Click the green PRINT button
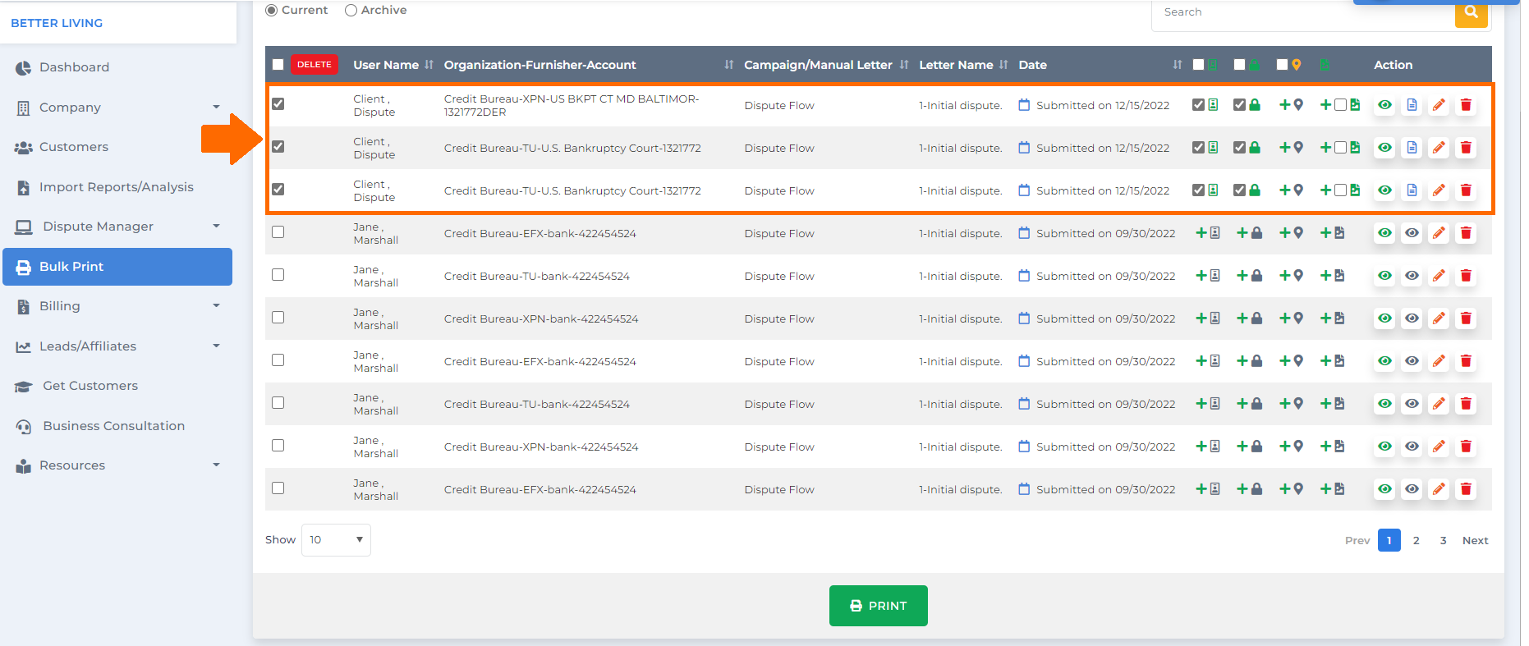The width and height of the screenshot is (1529, 646). (879, 606)
